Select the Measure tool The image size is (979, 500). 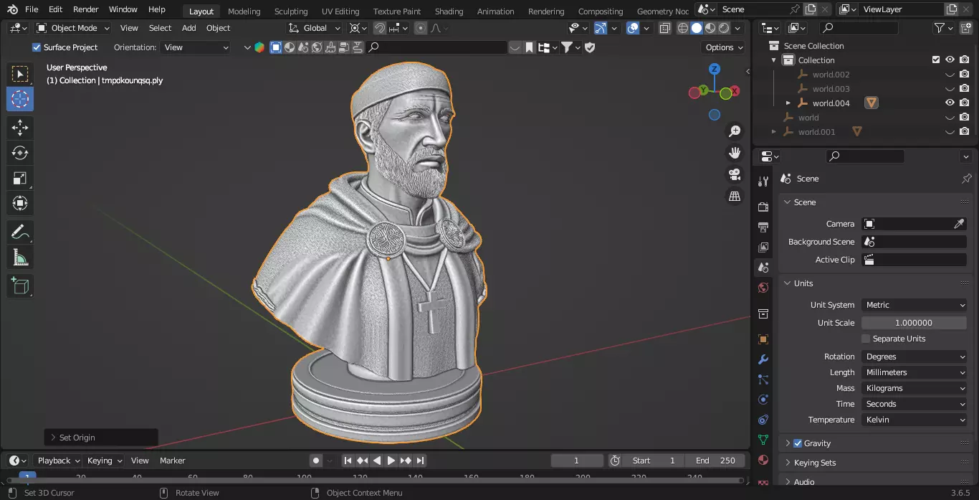(20, 258)
